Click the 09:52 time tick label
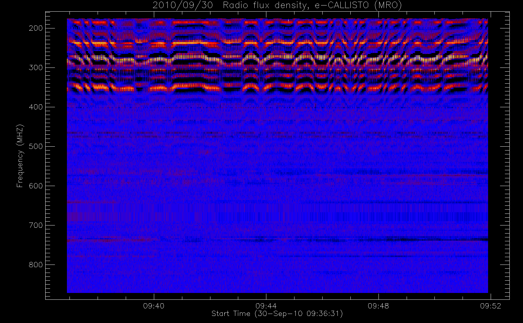 pyautogui.click(x=491, y=306)
